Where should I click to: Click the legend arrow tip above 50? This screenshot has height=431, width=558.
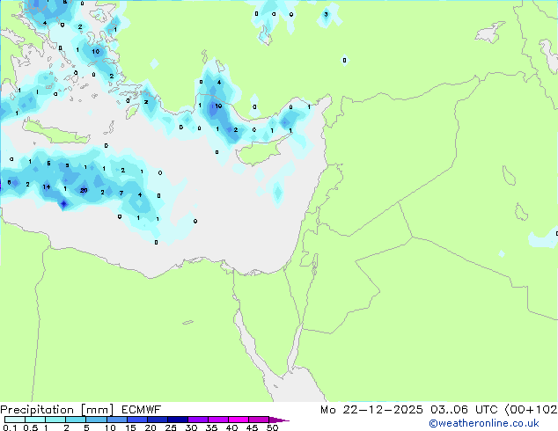point(281,420)
